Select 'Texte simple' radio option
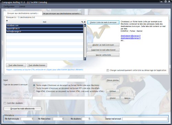The image size is (172, 125). click(x=34, y=85)
